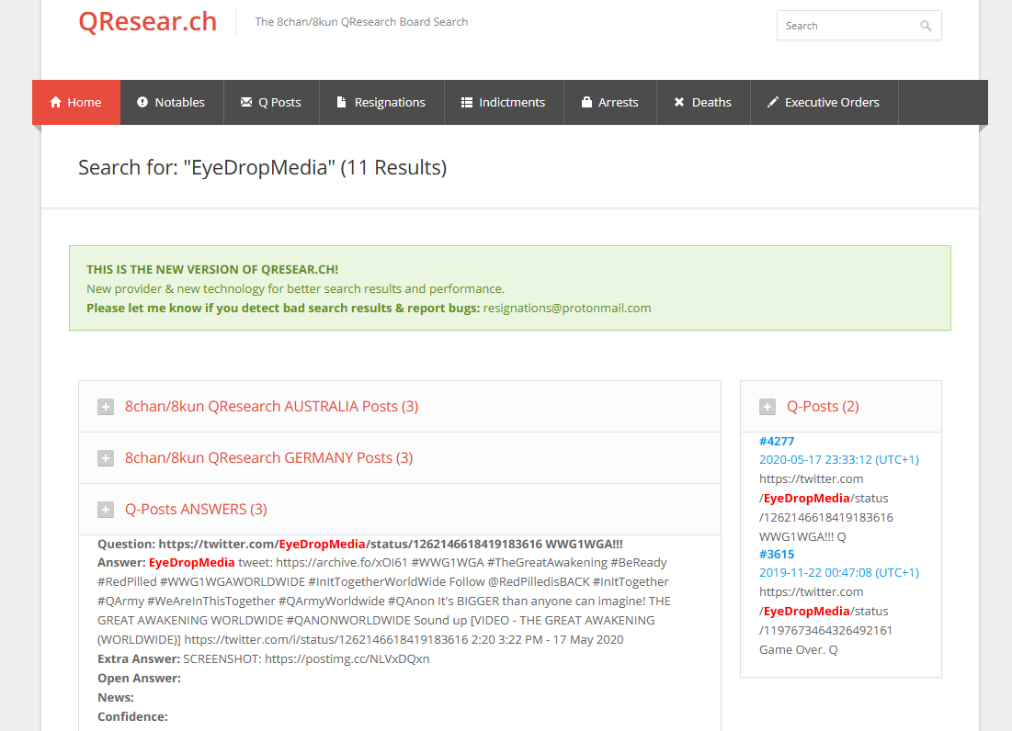The width and height of the screenshot is (1012, 731).
Task: Open the Q Posts menu item
Action: 271,103
